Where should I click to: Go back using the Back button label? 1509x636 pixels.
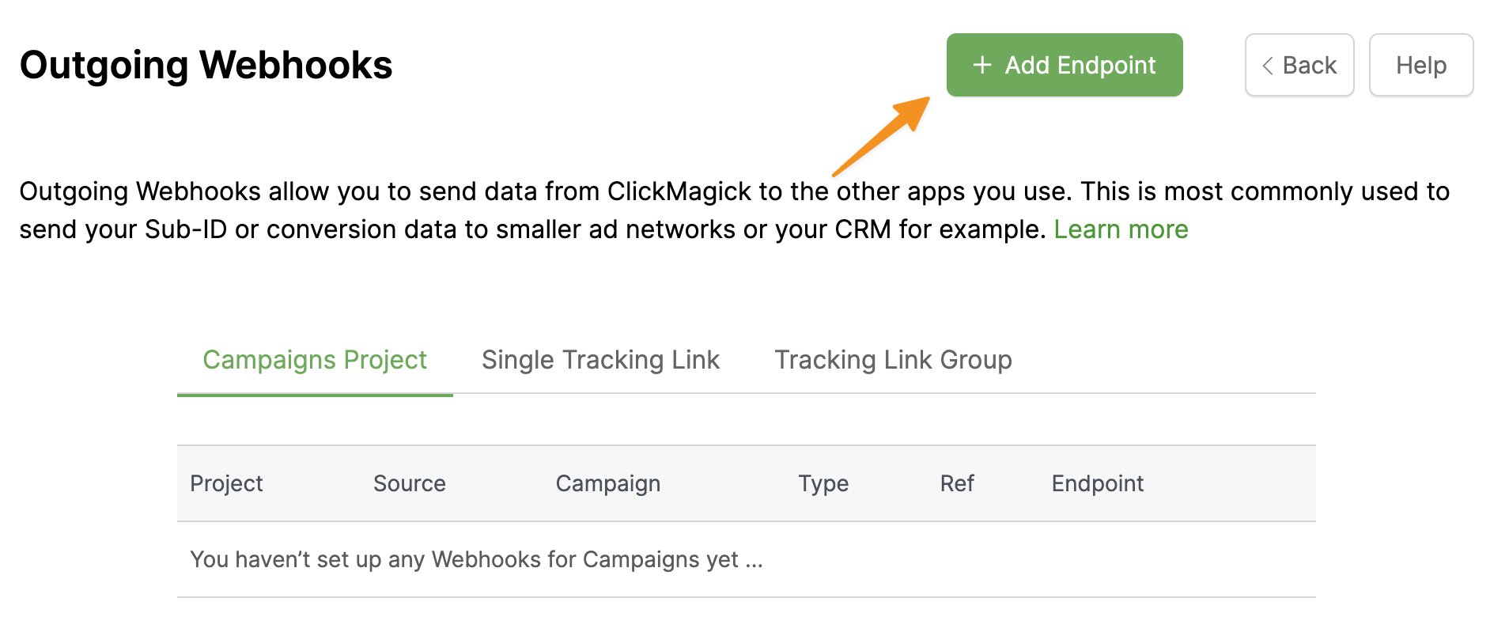1309,65
